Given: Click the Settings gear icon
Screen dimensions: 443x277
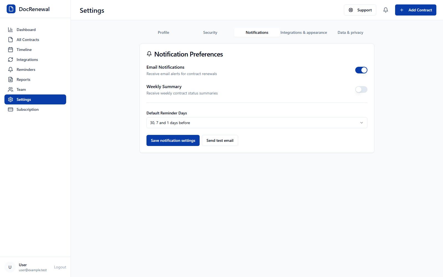Looking at the screenshot, I should coord(11,99).
